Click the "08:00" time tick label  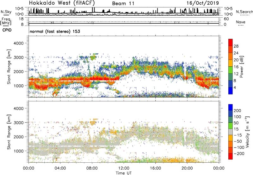(x=92, y=168)
